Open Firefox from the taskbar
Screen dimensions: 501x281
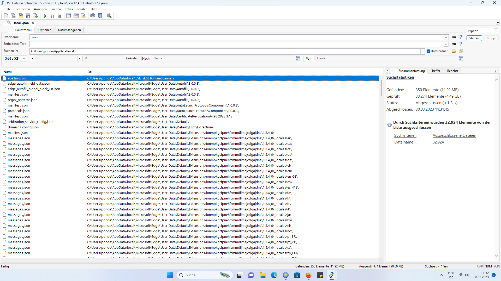(308, 275)
